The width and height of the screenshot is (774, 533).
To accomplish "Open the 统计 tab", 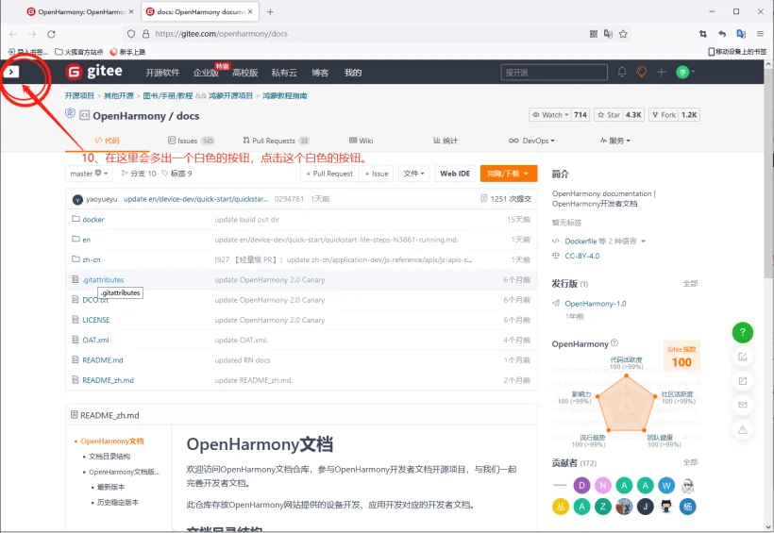I will pos(446,141).
